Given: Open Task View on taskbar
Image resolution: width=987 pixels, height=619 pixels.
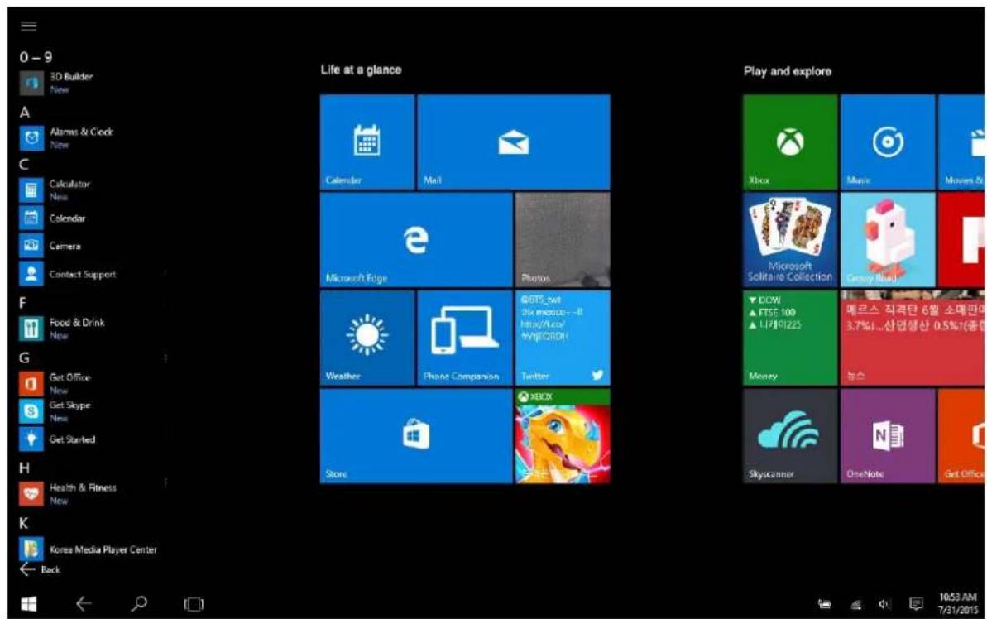Looking at the screenshot, I should [x=194, y=604].
